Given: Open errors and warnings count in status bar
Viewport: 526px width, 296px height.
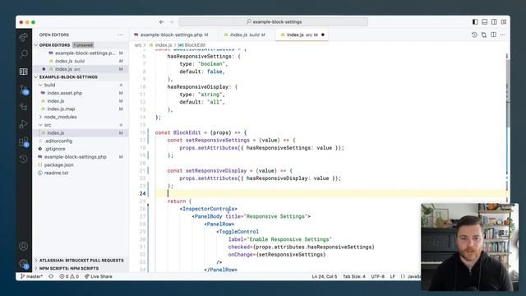Looking at the screenshot, I should click(69, 276).
